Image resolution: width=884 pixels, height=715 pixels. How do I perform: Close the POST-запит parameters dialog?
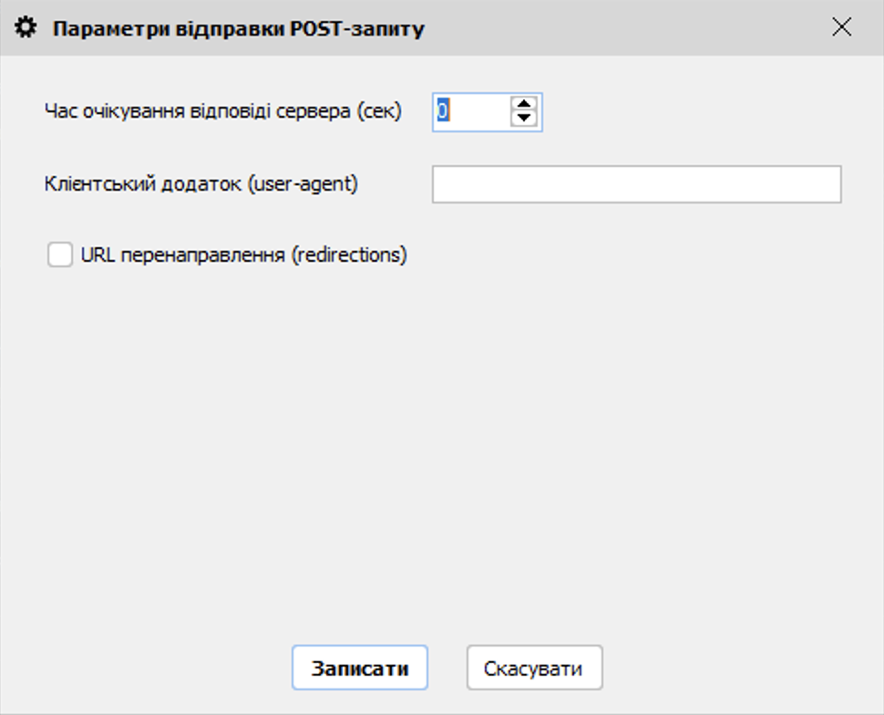(x=841, y=27)
